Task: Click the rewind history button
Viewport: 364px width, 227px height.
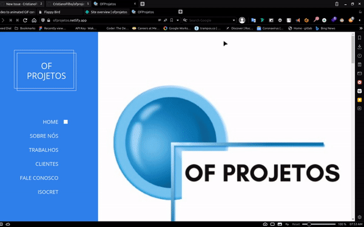Action: click(11, 21)
